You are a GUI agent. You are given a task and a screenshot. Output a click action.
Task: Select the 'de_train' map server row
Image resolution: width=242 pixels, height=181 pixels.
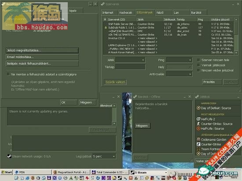[169, 35]
